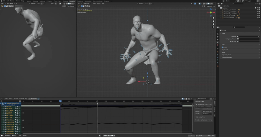This screenshot has height=137, width=261.
Task: Click the wrench icon on NPC COM channel
Action: click(16, 107)
